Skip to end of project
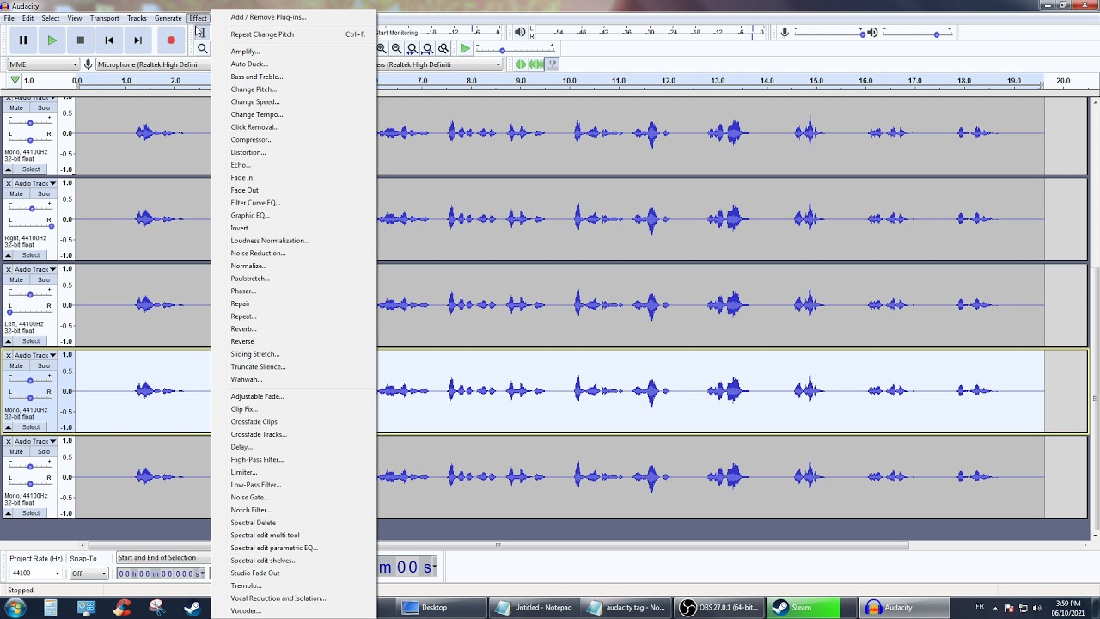 click(137, 40)
